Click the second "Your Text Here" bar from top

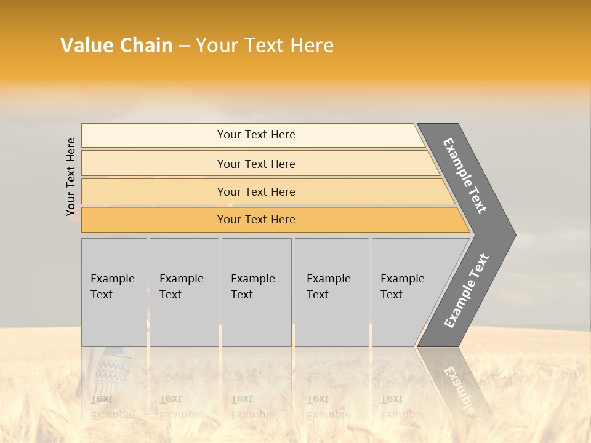click(x=256, y=164)
